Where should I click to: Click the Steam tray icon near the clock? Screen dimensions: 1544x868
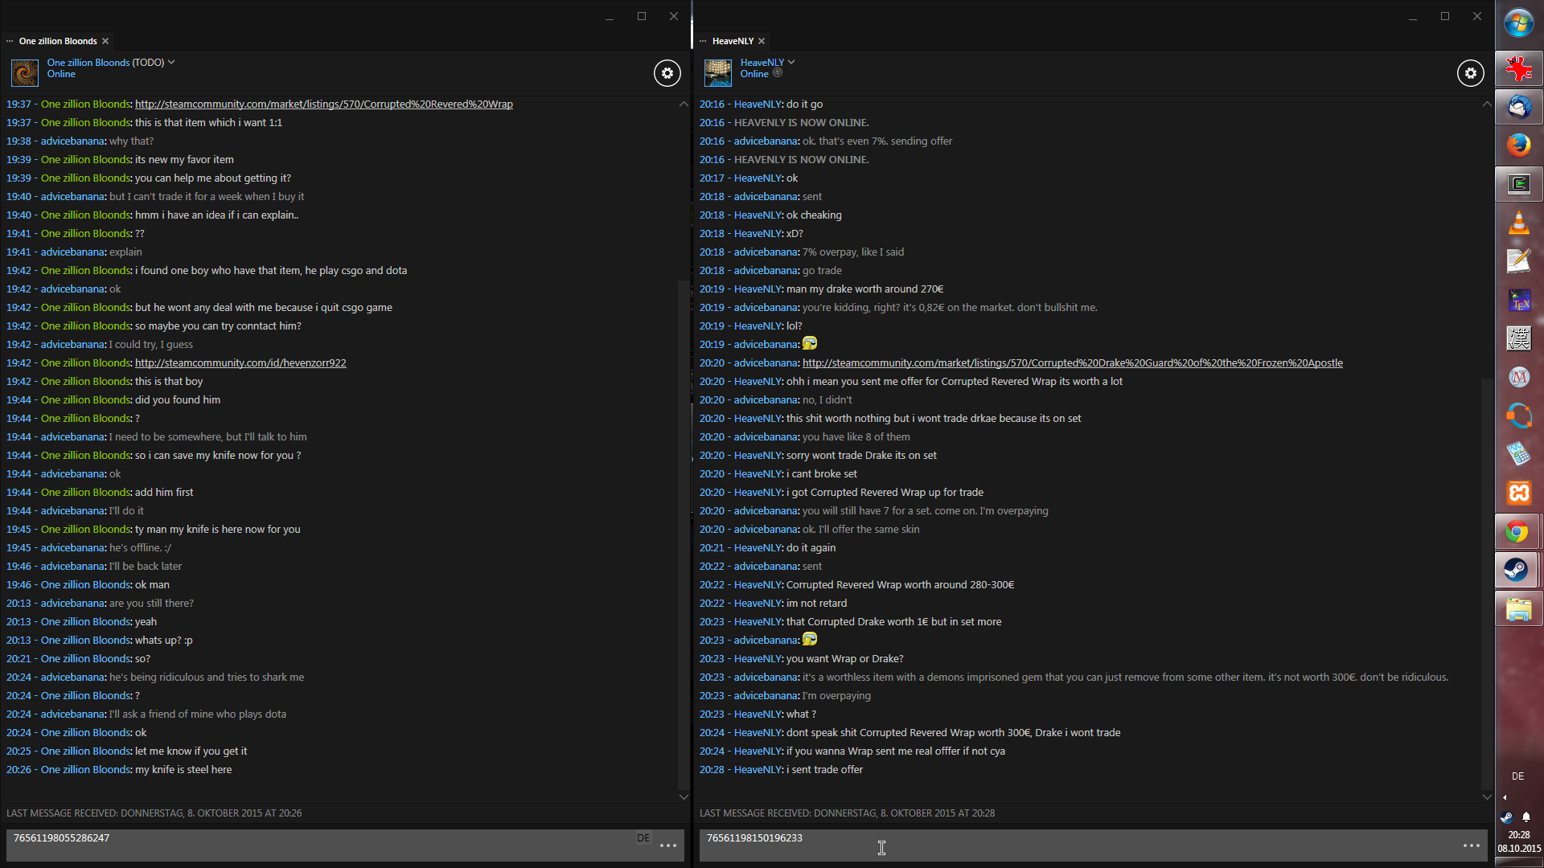(1506, 817)
